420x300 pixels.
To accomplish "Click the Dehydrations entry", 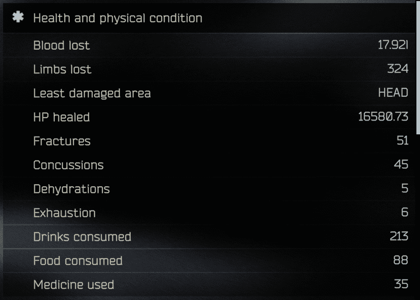I will [209, 189].
